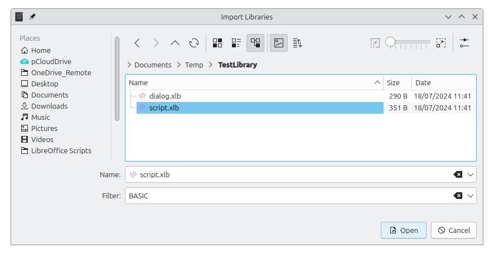Reload the current folder
The width and height of the screenshot is (494, 258).
tap(194, 43)
